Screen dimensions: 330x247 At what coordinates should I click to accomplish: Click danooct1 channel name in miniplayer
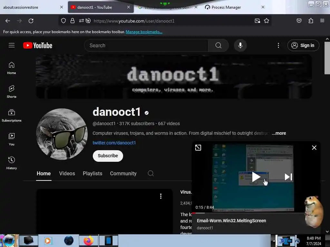coord(205,228)
